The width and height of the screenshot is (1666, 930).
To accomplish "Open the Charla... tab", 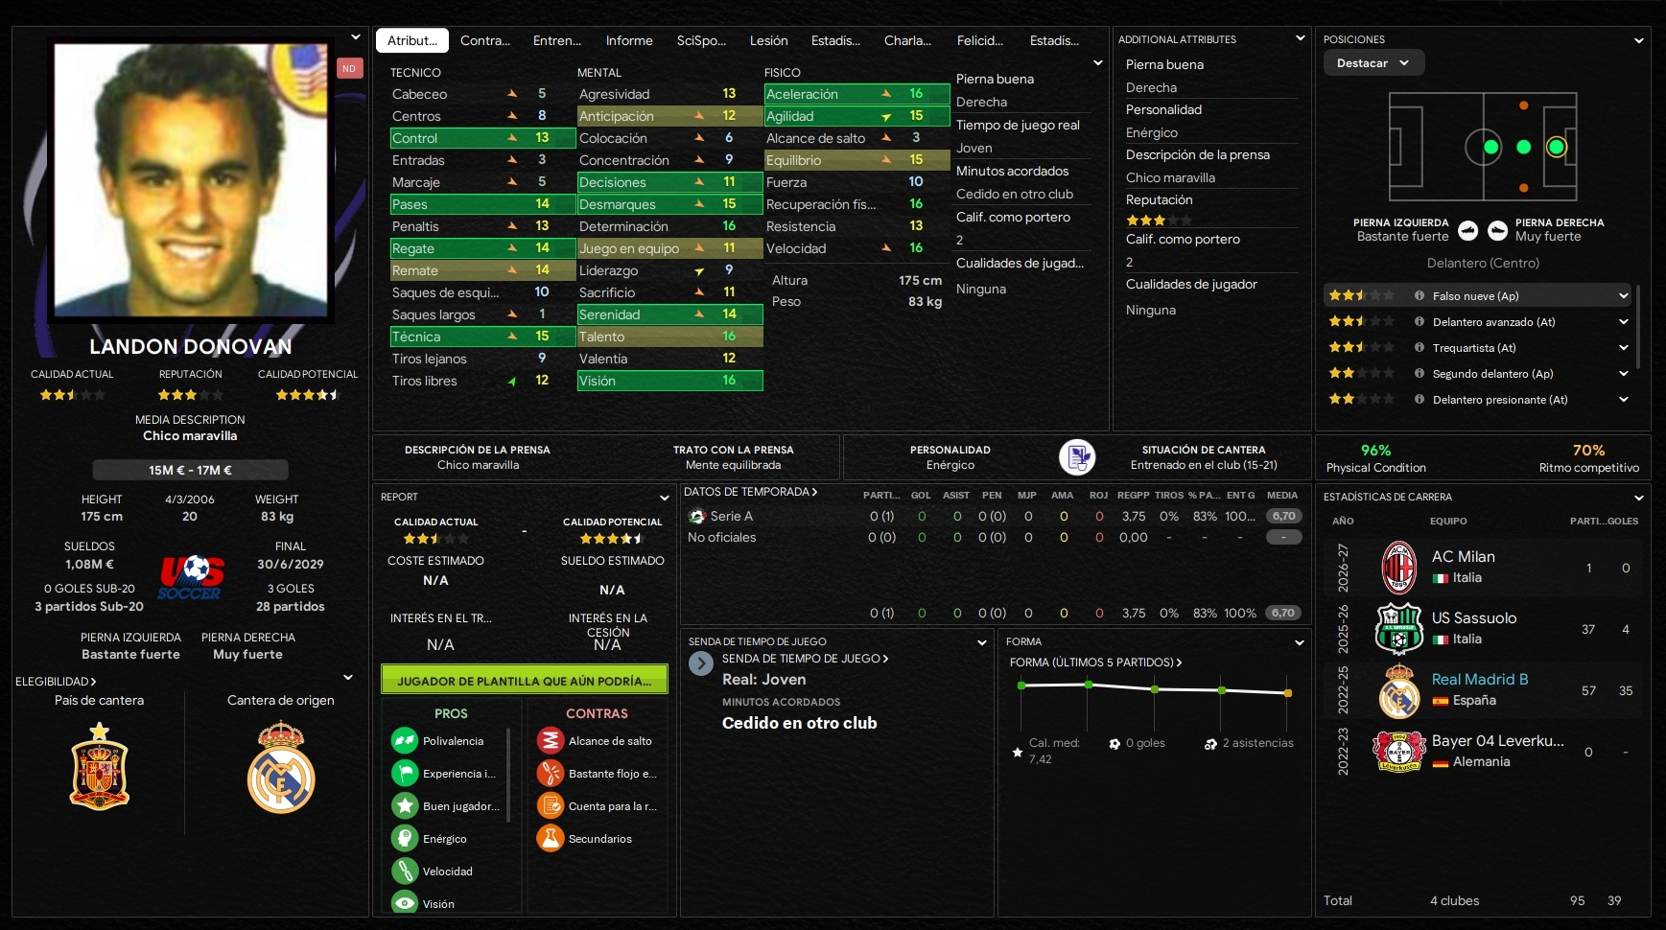I will click(907, 40).
